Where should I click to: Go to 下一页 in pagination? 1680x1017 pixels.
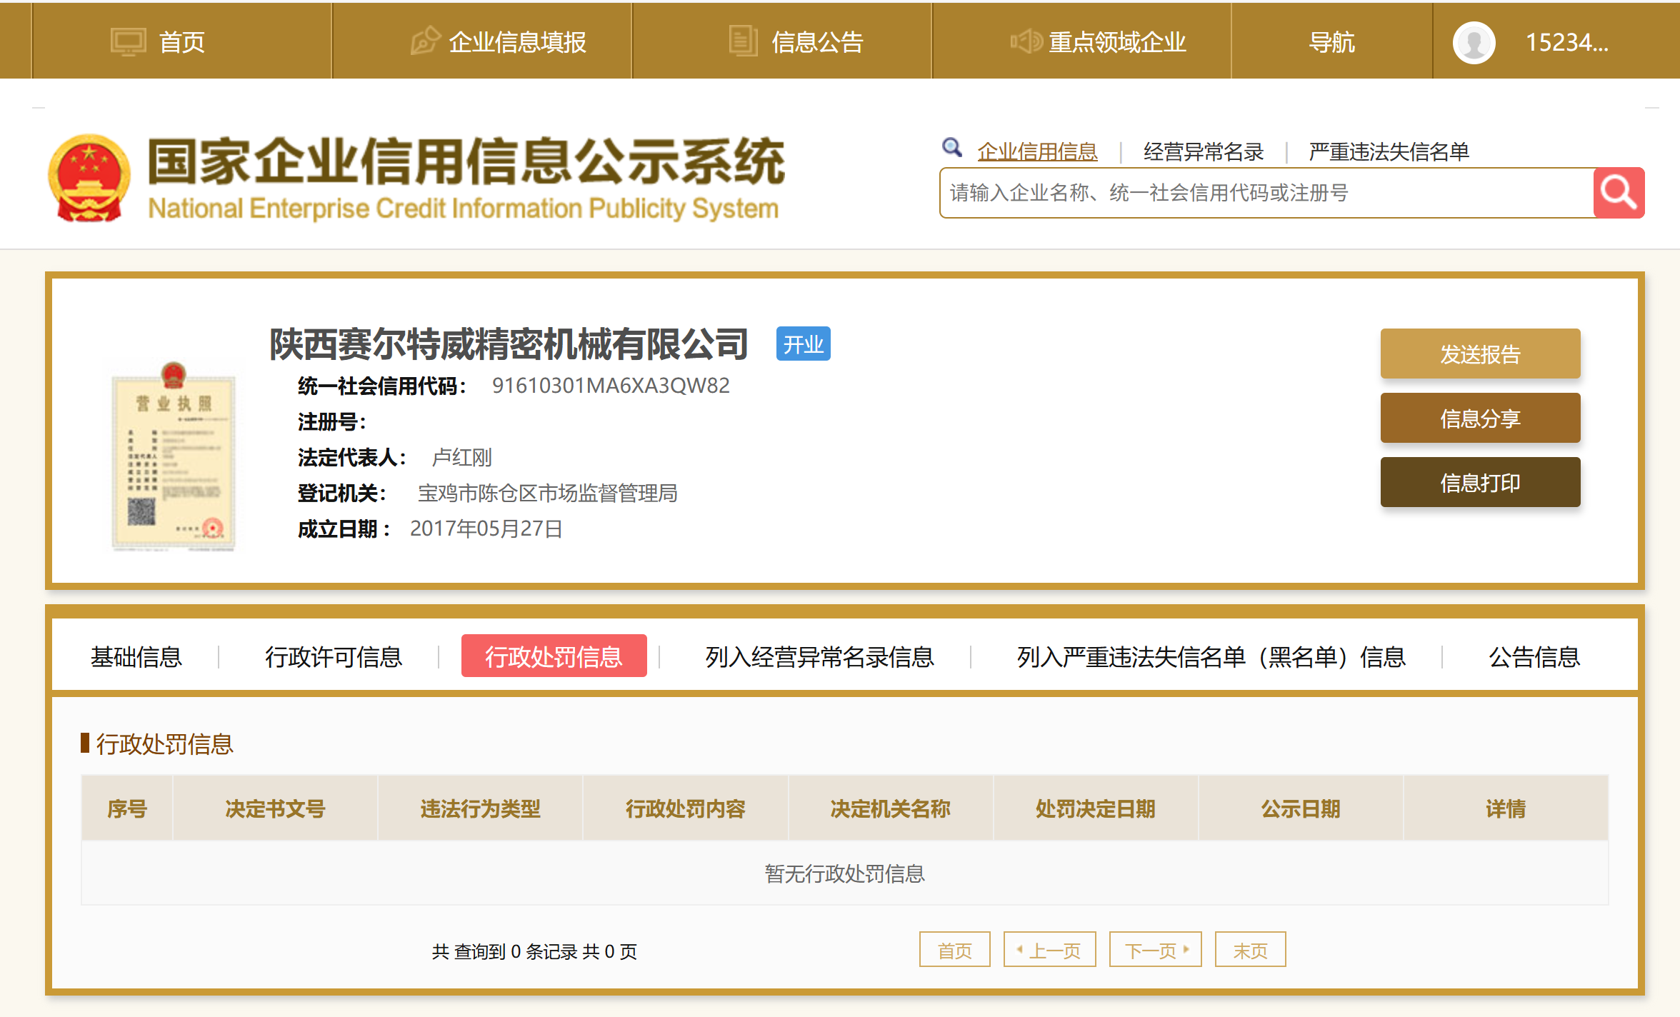1155,950
